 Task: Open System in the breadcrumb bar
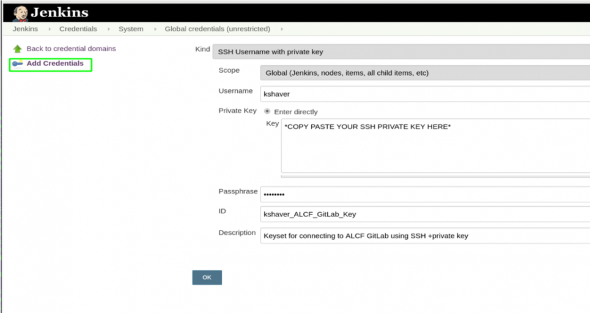(x=131, y=29)
